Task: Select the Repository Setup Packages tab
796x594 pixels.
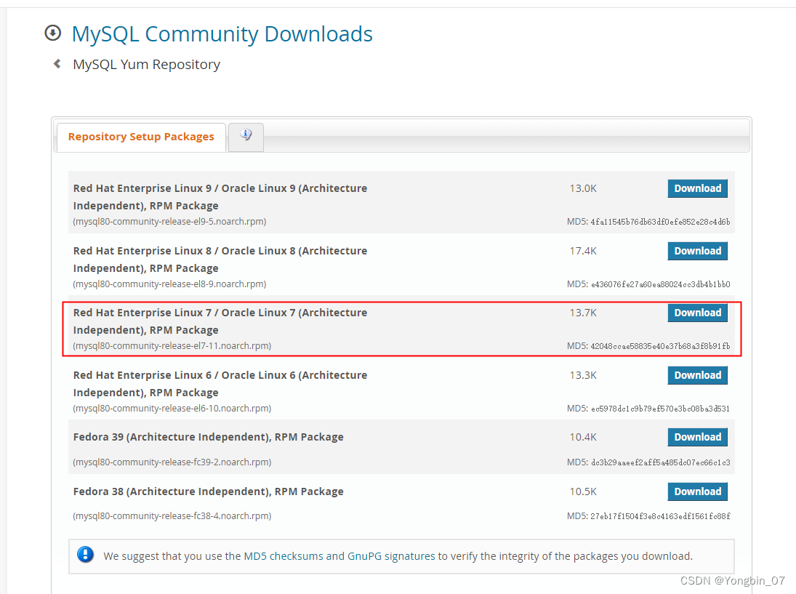Action: [141, 137]
